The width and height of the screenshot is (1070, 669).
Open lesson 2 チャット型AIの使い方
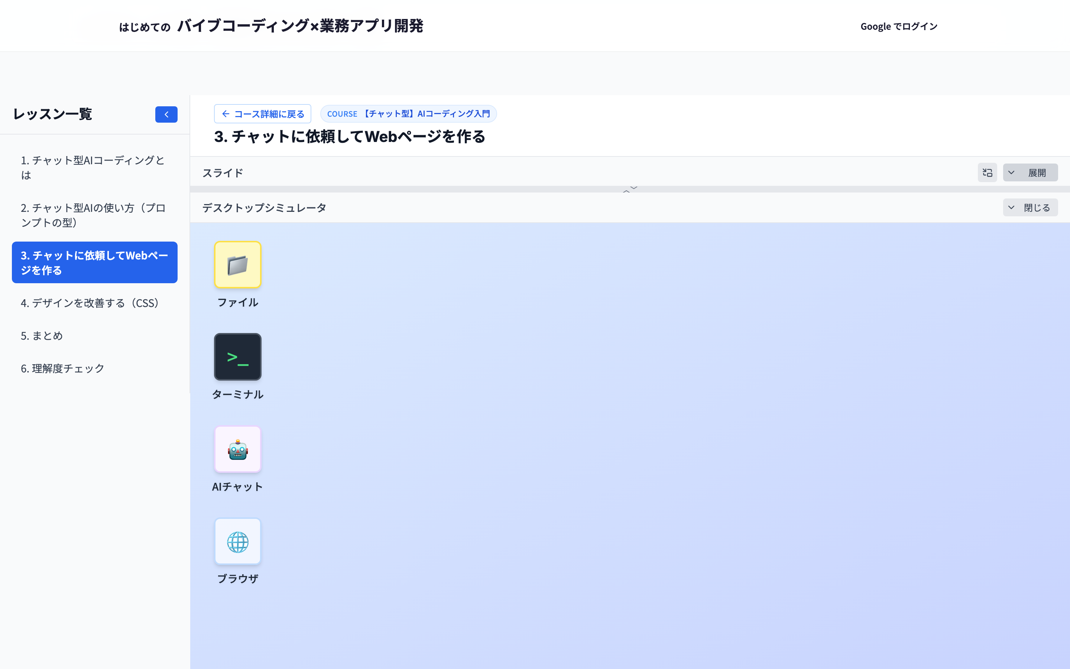click(x=95, y=215)
